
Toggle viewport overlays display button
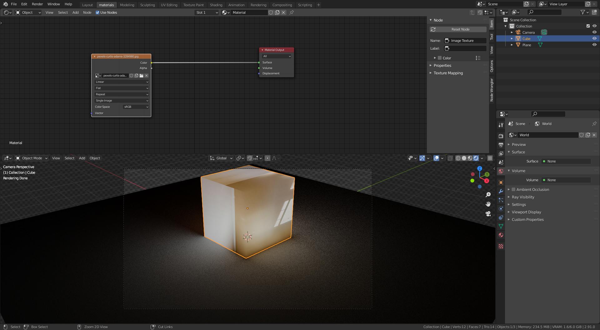[436, 158]
